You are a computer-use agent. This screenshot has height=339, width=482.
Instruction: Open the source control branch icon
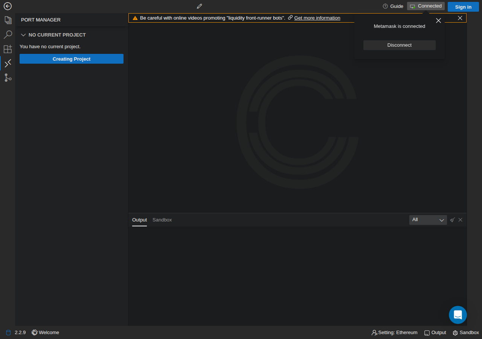pos(8,78)
